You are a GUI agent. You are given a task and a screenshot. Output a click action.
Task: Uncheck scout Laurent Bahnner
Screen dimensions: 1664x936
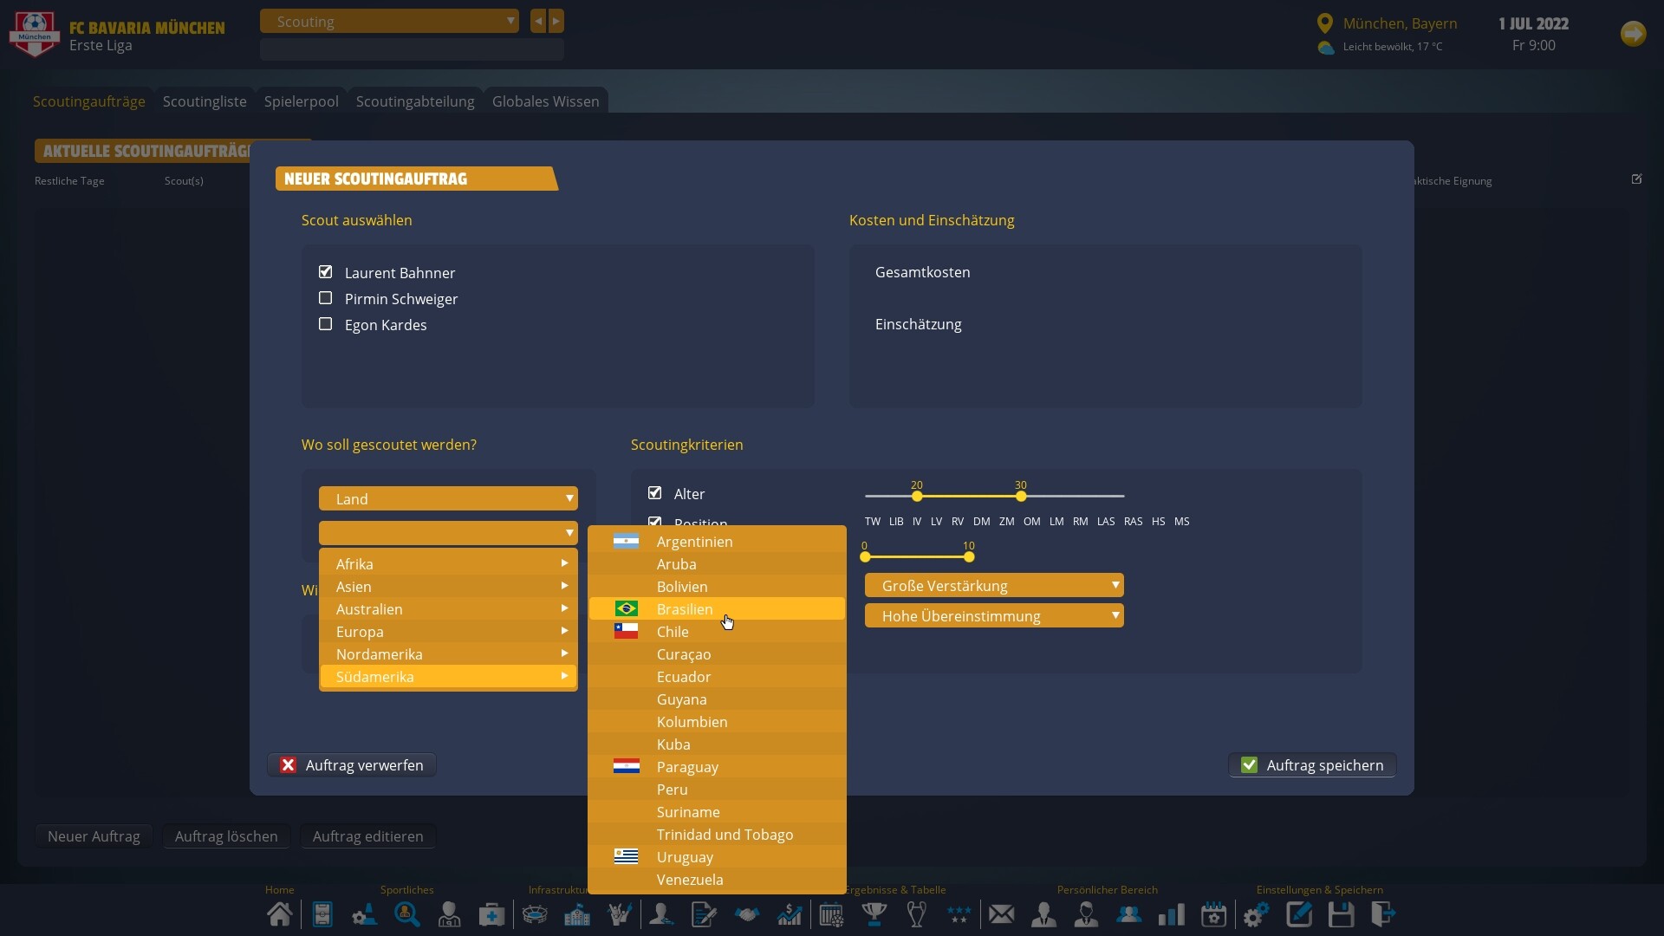(x=325, y=271)
